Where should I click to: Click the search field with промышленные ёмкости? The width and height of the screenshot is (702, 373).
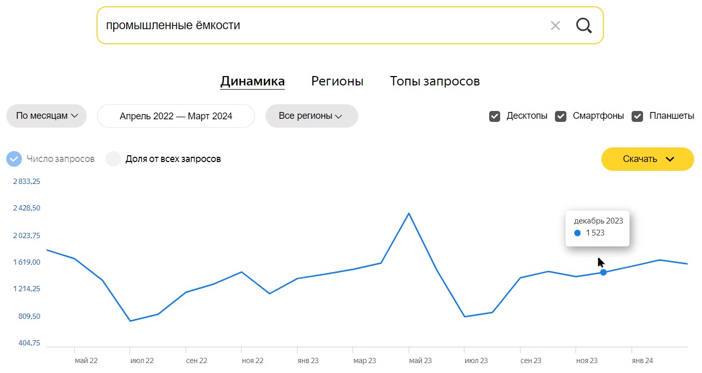click(x=323, y=25)
